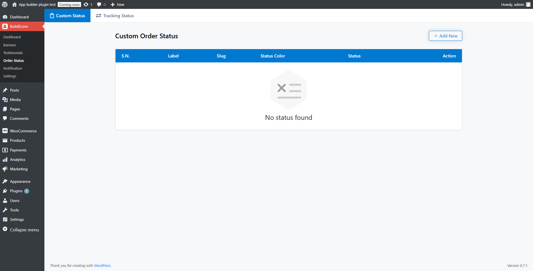Go to the Analytics section
Viewport: 533px width, 271px height.
click(17, 159)
